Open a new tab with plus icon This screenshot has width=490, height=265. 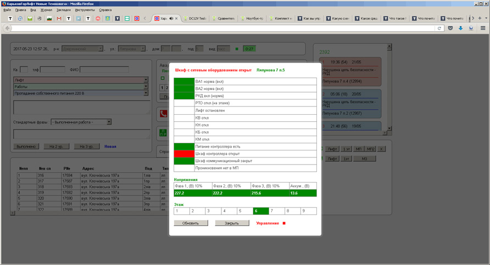pos(480,19)
